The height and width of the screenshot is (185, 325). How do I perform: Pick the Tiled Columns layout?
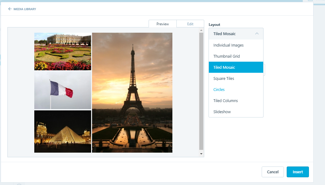(226, 101)
